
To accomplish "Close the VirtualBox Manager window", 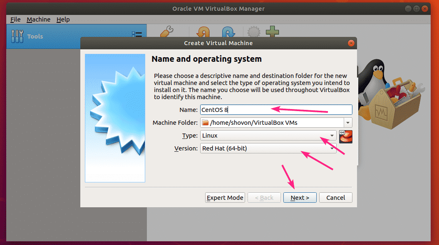I will pos(425,9).
